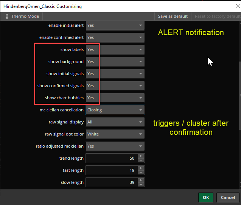The height and width of the screenshot is (205, 241).
Task: Increase trend length with plus button
Action: pos(141,156)
